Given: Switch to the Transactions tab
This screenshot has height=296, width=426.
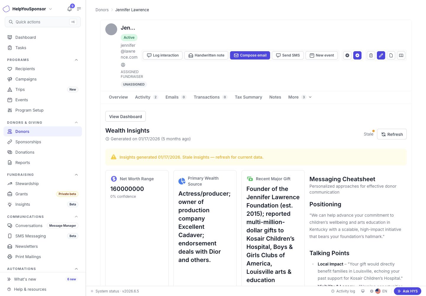Looking at the screenshot, I should tap(210, 97).
